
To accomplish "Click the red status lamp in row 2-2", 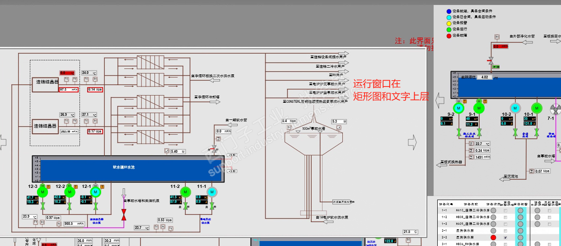I will [x=493, y=237].
